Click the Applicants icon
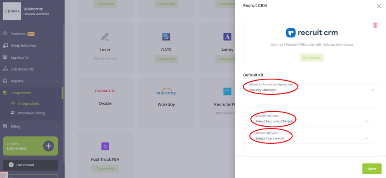 pyautogui.click(x=5, y=57)
